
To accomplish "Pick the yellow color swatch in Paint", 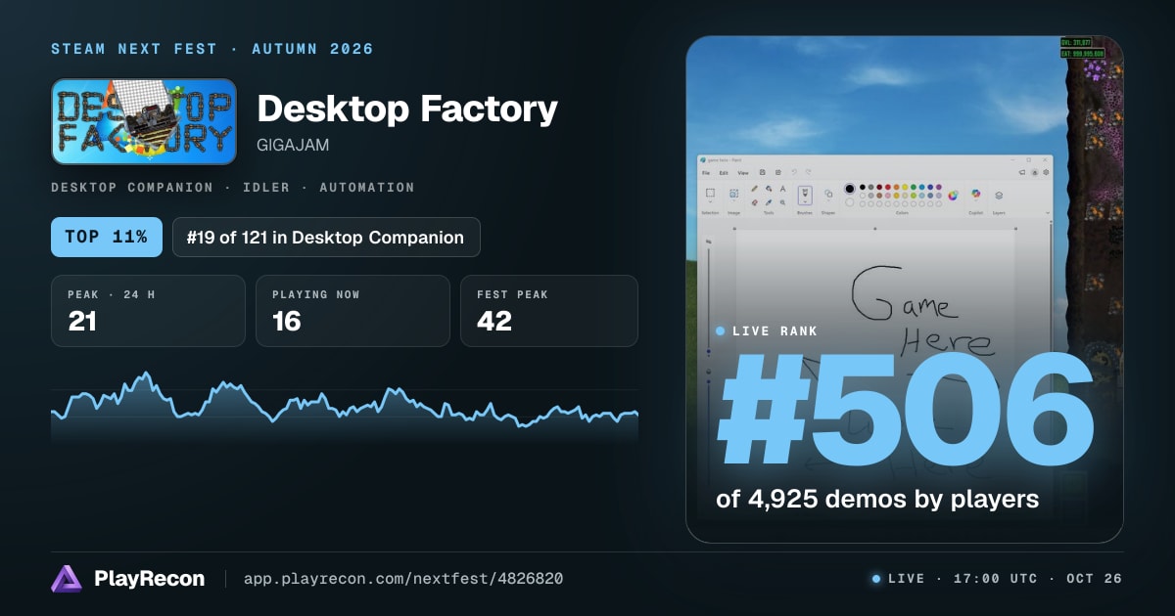I will point(905,187).
